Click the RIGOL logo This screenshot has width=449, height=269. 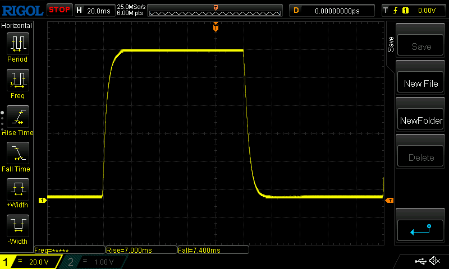[x=22, y=11]
